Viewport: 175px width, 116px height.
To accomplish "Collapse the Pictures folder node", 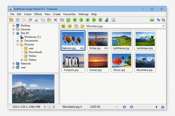I will (17, 44).
